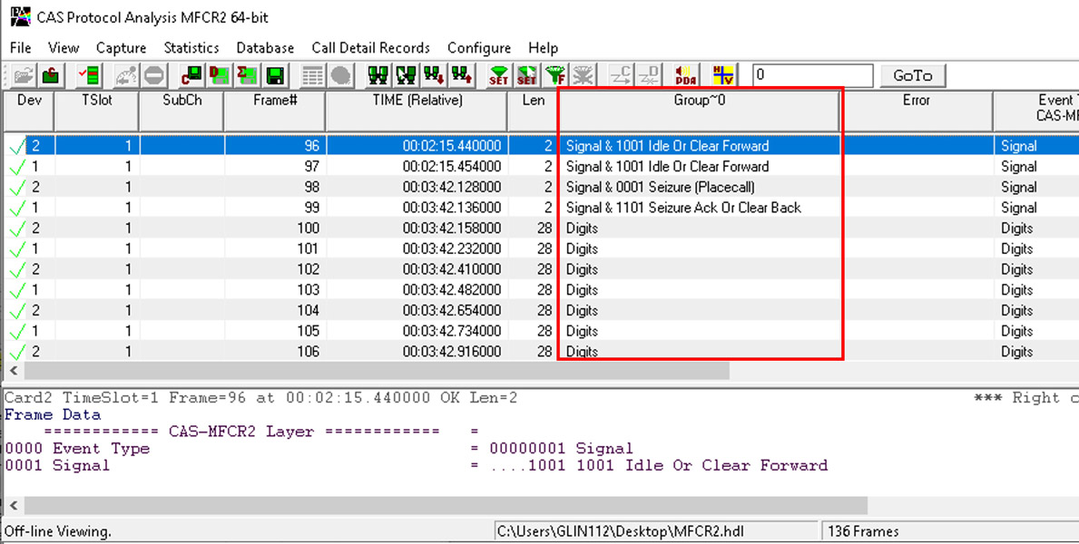Click the green checkmark on frame 97 row

[17, 167]
